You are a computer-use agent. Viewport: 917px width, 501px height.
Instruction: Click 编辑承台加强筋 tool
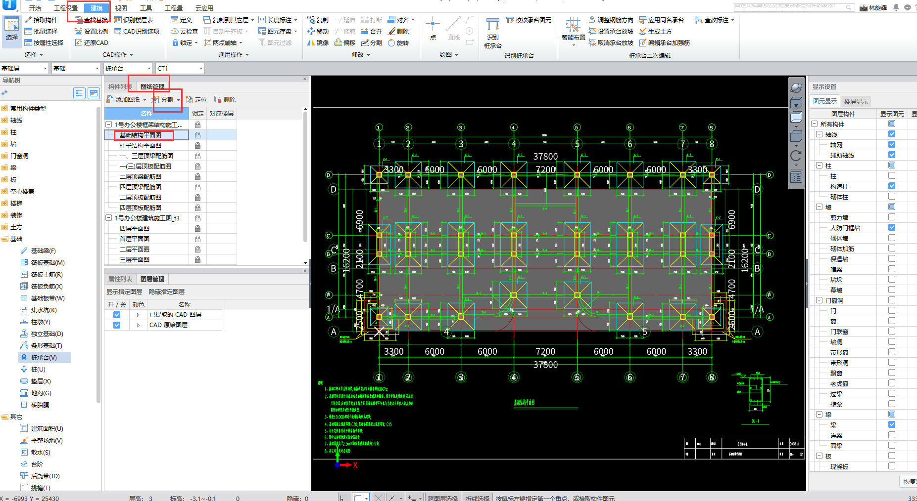[x=664, y=42]
